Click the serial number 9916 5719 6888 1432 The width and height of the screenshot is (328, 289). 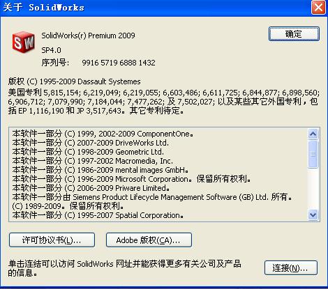click(x=119, y=63)
